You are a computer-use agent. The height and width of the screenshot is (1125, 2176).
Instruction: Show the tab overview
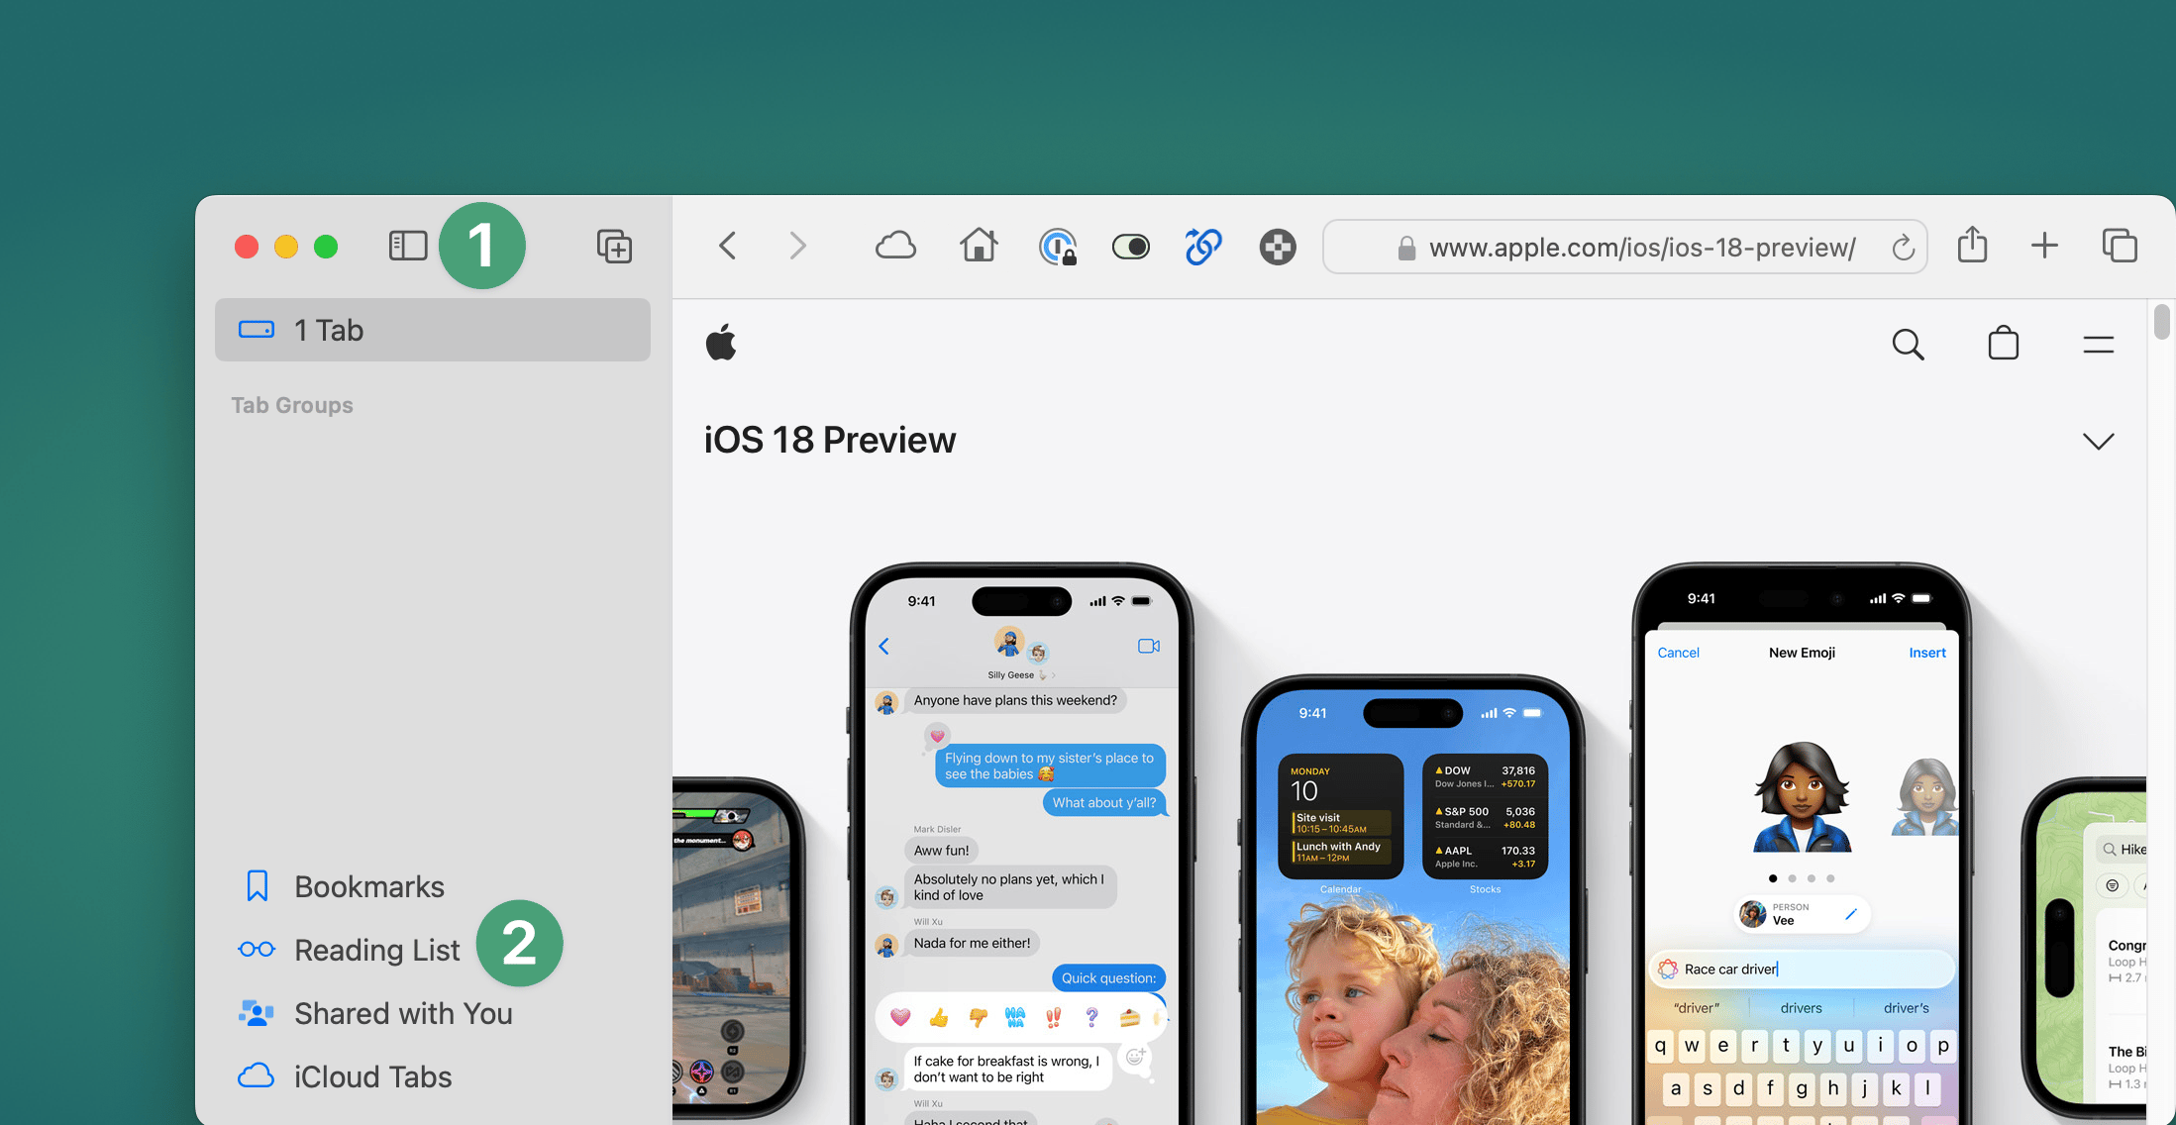point(2120,246)
